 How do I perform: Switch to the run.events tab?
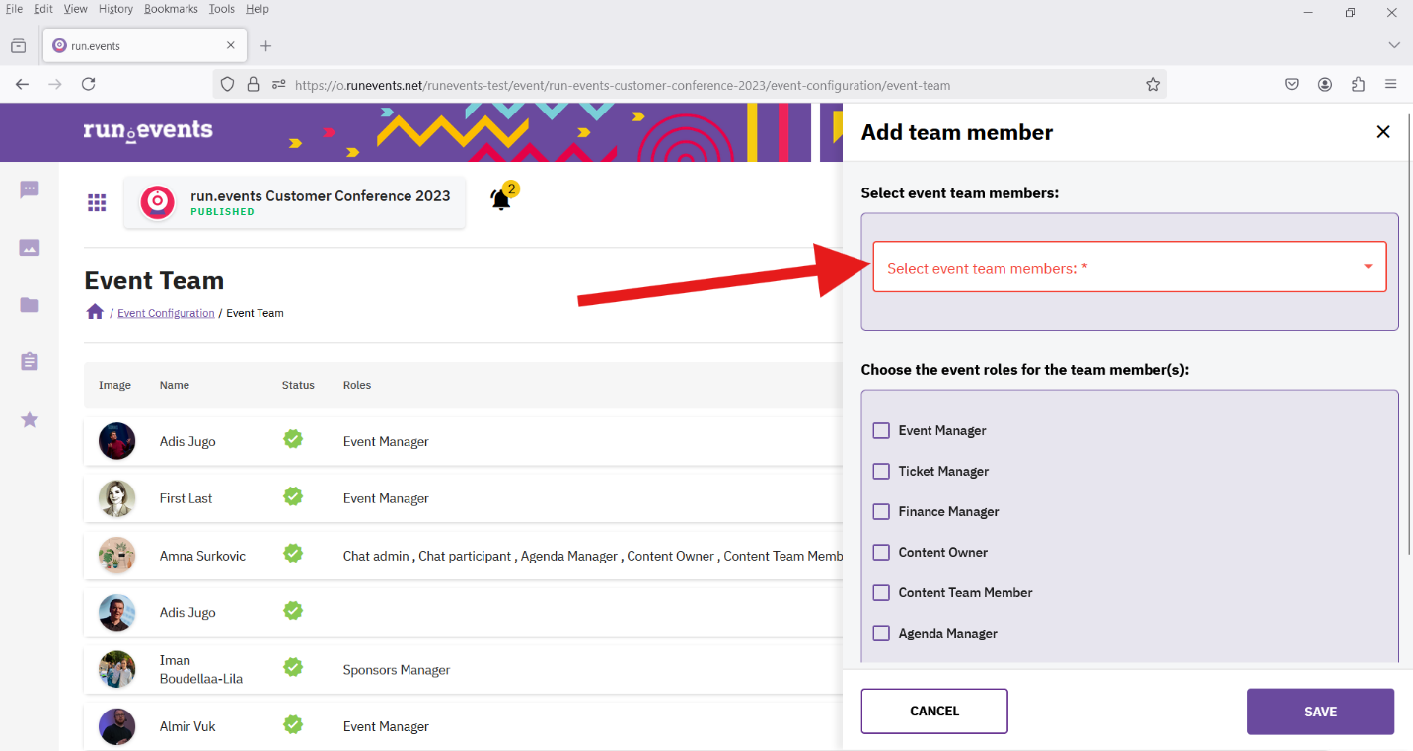(144, 46)
